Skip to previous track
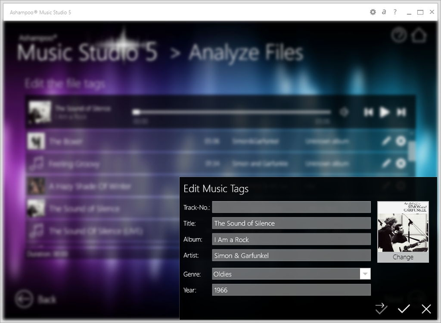Viewport: 441px width, 323px height. [369, 112]
